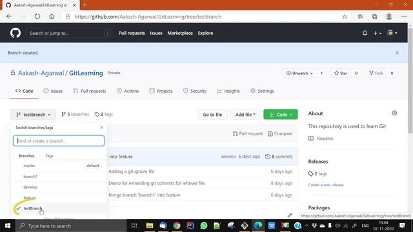This screenshot has width=413, height=232.
Task: Open a new browser tab
Action: click(x=85, y=5)
